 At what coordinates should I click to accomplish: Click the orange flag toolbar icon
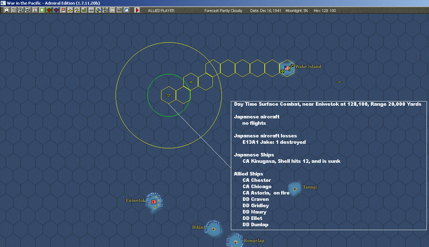[63, 10]
